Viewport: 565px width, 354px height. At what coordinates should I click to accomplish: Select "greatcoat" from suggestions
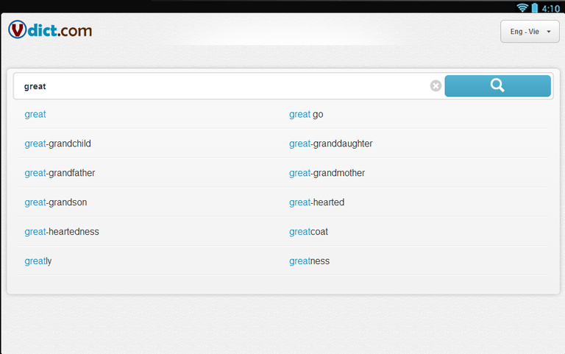pyautogui.click(x=308, y=231)
